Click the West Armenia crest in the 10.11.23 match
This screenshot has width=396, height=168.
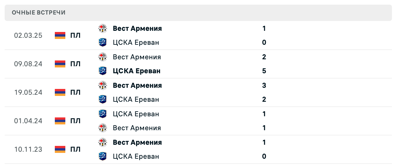[x=103, y=142]
